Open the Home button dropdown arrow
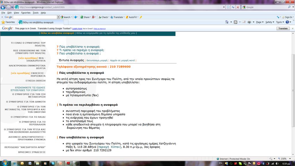Viewport: 295px width, 166px height. [231, 22]
